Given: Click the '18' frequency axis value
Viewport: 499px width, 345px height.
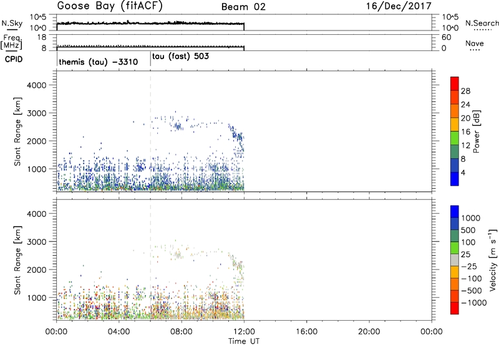Looking at the screenshot, I should click(41, 37).
